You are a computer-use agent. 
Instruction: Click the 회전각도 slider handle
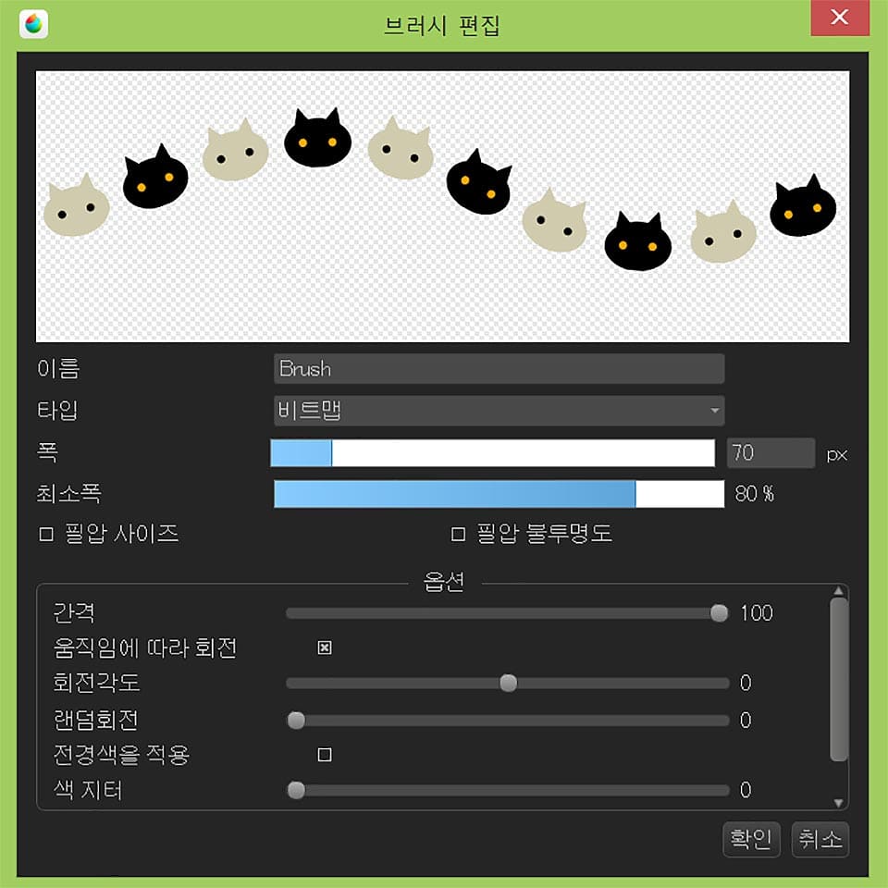(508, 683)
